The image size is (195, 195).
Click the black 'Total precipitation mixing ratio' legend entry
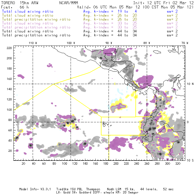[x=36, y=35]
